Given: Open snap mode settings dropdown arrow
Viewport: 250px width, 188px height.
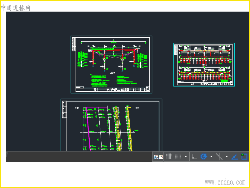Looking at the screenshot, I should pyautogui.click(x=186, y=157).
